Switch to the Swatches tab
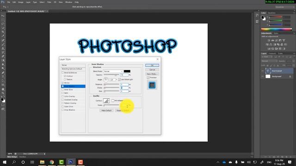 [x=271, y=13]
